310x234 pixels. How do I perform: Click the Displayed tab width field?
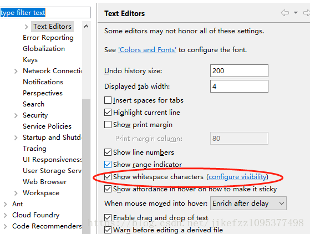(239, 86)
